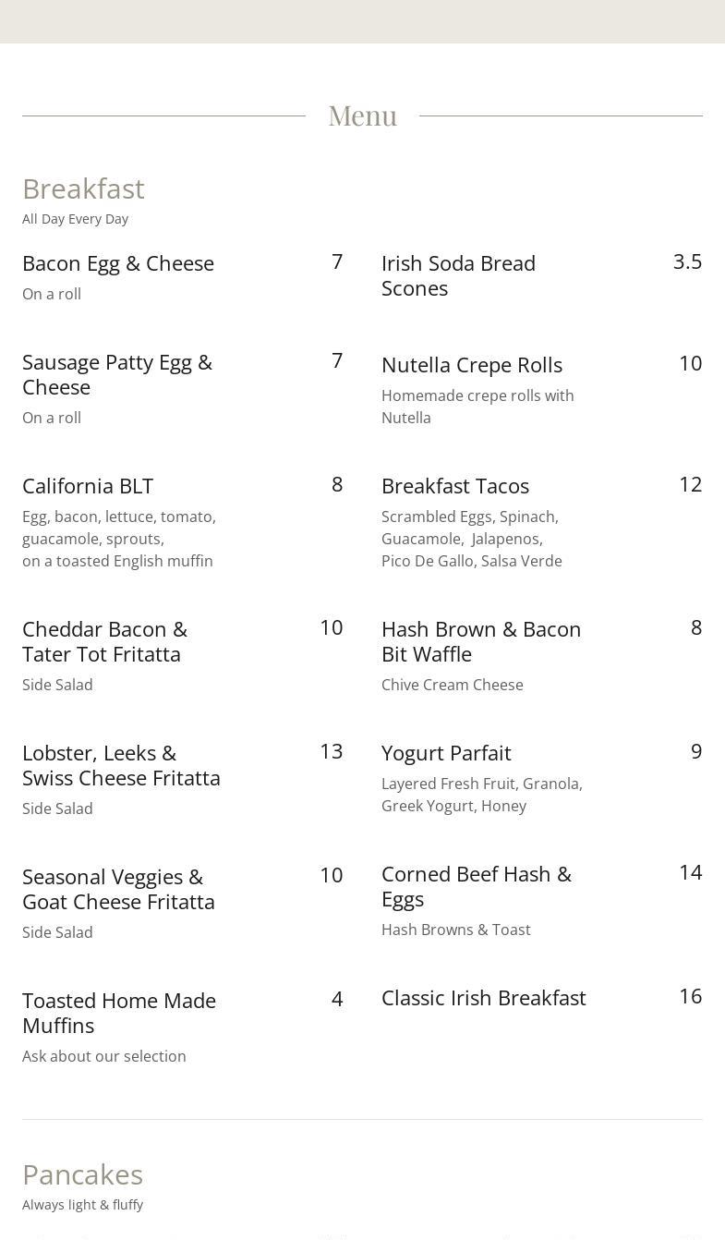Image resolution: width=725 pixels, height=1240 pixels.
Task: Open Cheddar Bacon & Tater Tot Fritatta
Action: pyautogui.click(x=104, y=641)
